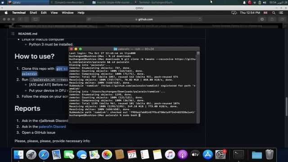Open the Edit menu
Screen dimensions: 288x162
[x=44, y=13]
